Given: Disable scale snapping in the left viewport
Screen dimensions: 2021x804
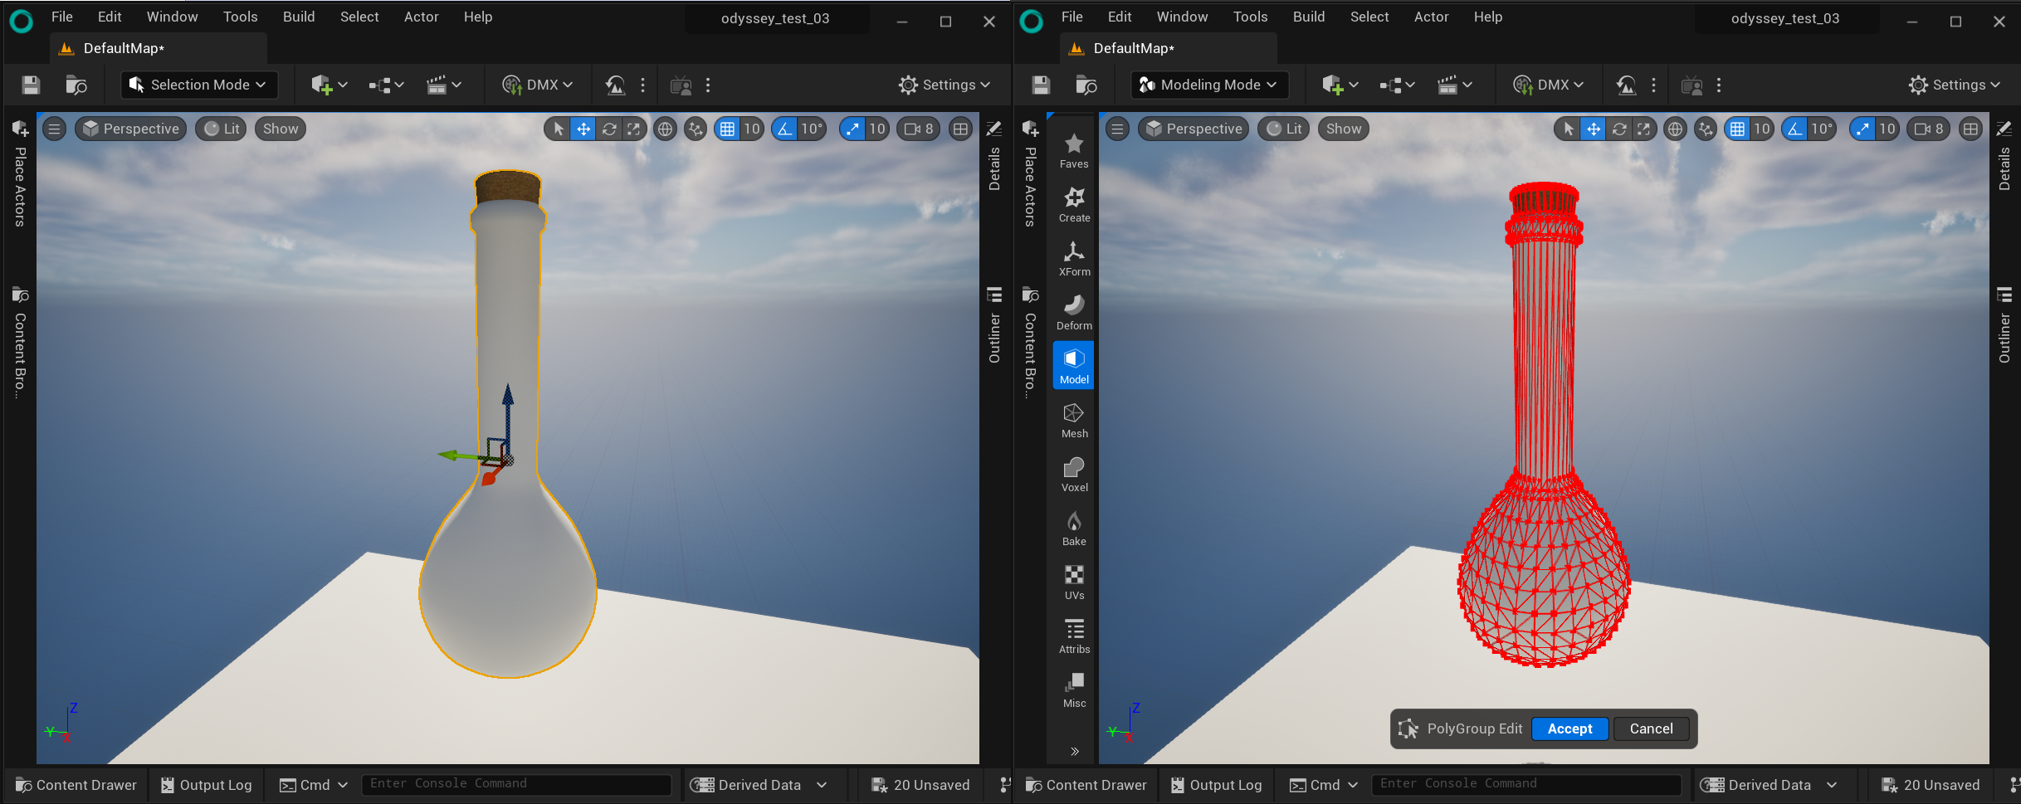Looking at the screenshot, I should [852, 129].
